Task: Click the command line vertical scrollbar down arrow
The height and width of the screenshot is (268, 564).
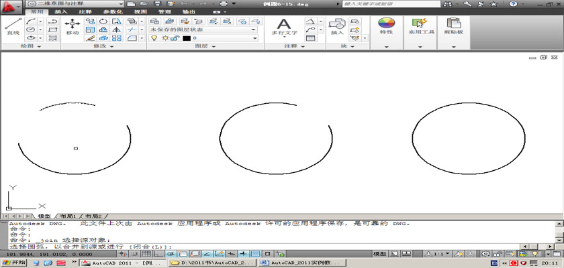Action: (559, 239)
